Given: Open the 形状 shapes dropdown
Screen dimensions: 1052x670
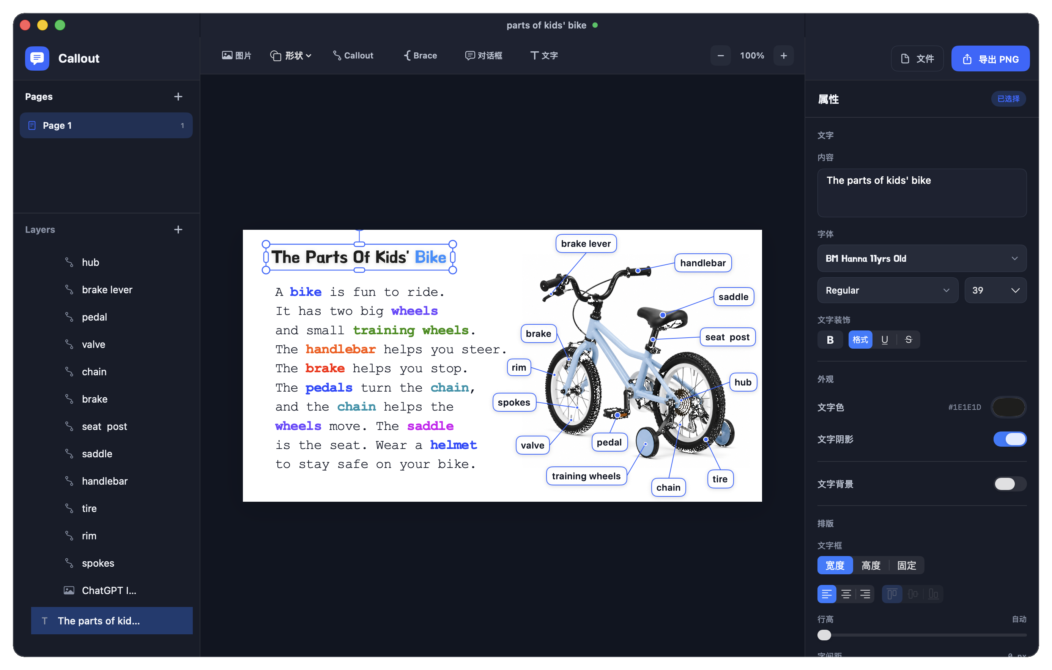Looking at the screenshot, I should point(291,55).
